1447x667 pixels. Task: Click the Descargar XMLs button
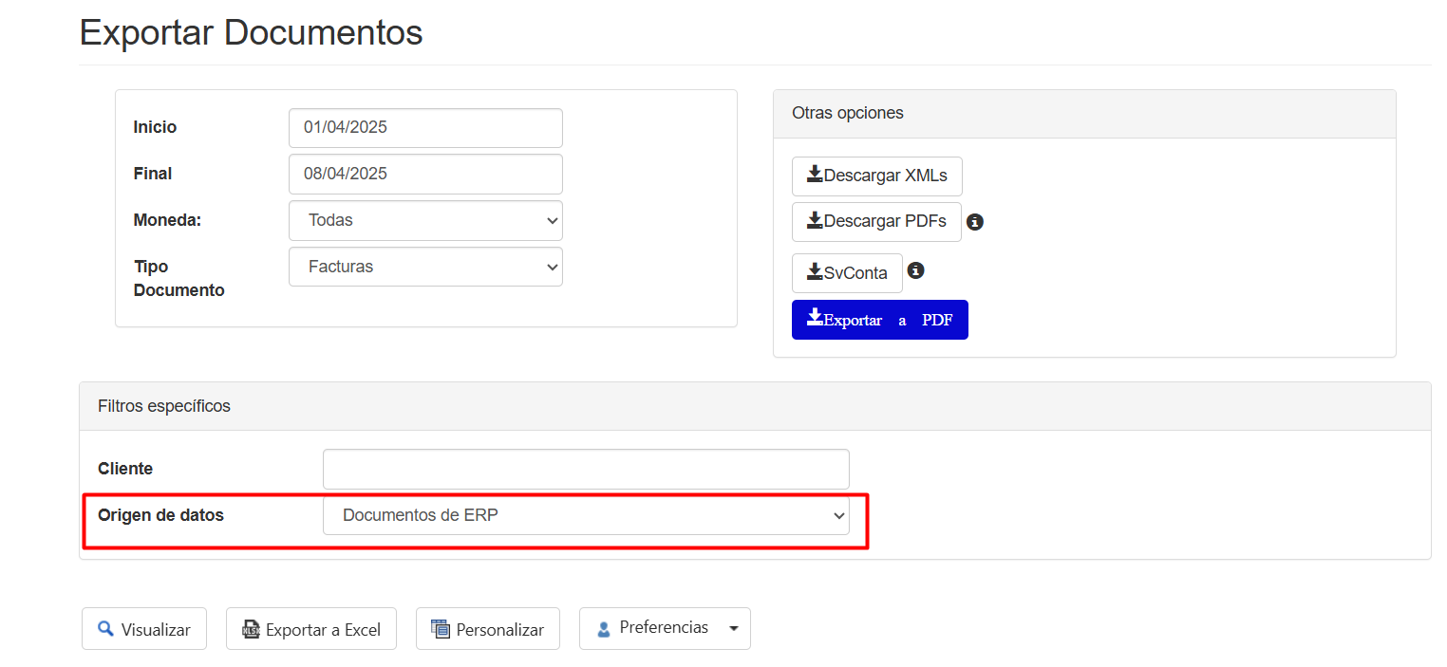point(876,176)
